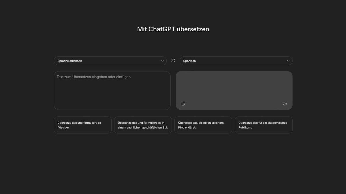Open the 'Sprache erkennen' source language dropdown
The image size is (346, 194).
point(110,61)
